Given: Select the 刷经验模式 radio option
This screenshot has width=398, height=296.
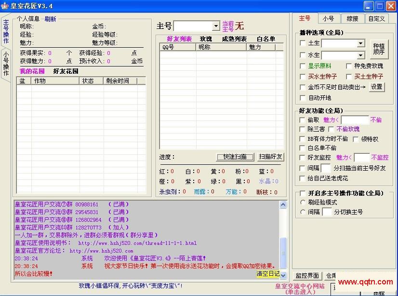Looking at the screenshot, I should 303,203.
